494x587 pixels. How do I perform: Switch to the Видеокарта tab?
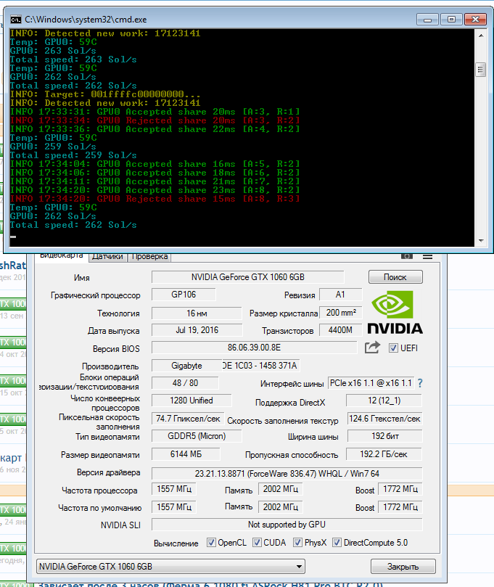(x=62, y=256)
